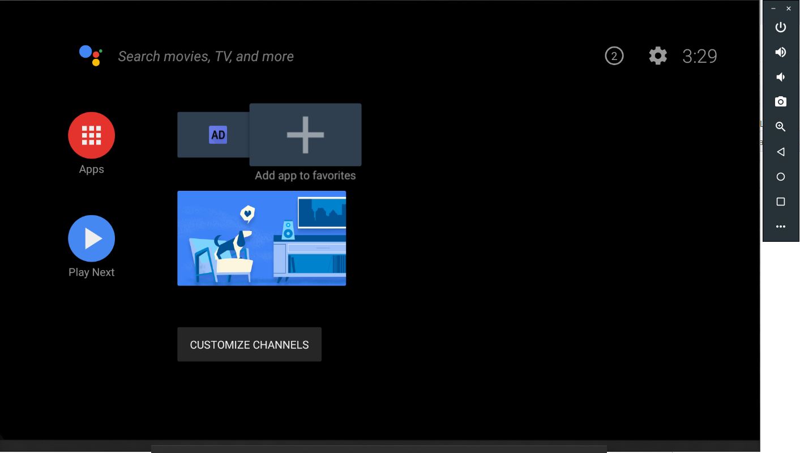
Task: Open the dog video channel card
Action: pyautogui.click(x=261, y=238)
